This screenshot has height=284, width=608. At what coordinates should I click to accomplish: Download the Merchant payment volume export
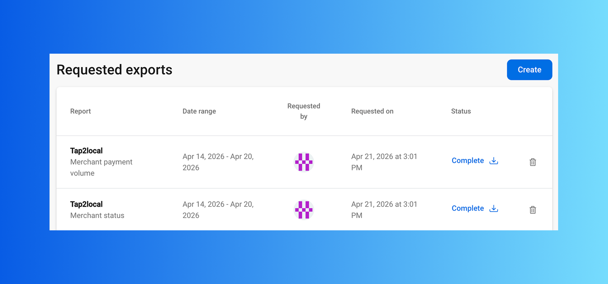coord(494,161)
